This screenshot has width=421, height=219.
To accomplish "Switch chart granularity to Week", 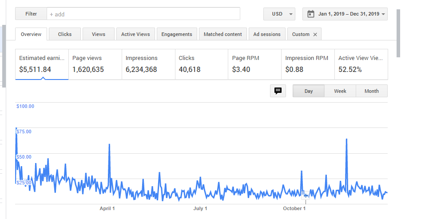I will coord(340,91).
